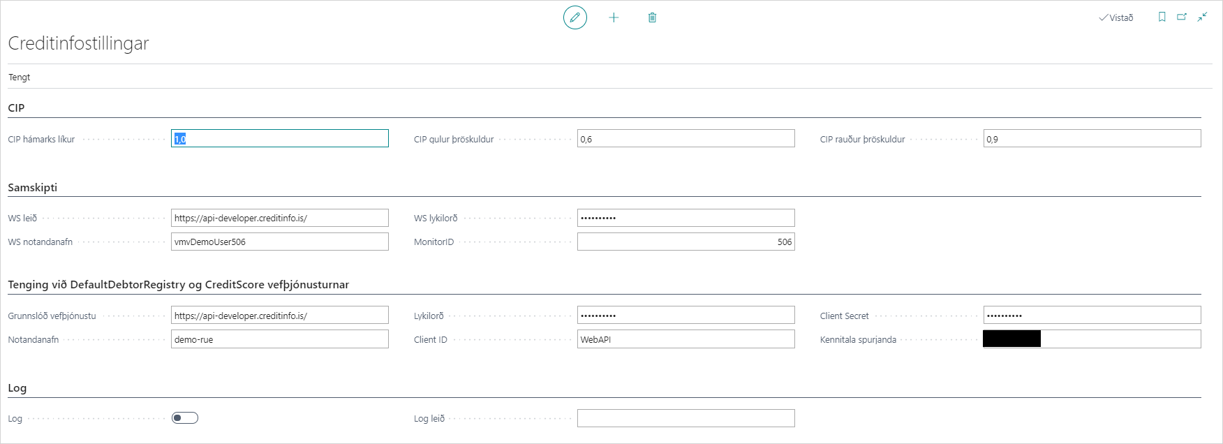Screen dimensions: 1223x444
Task: Click the plus icon to create new
Action: pyautogui.click(x=614, y=17)
